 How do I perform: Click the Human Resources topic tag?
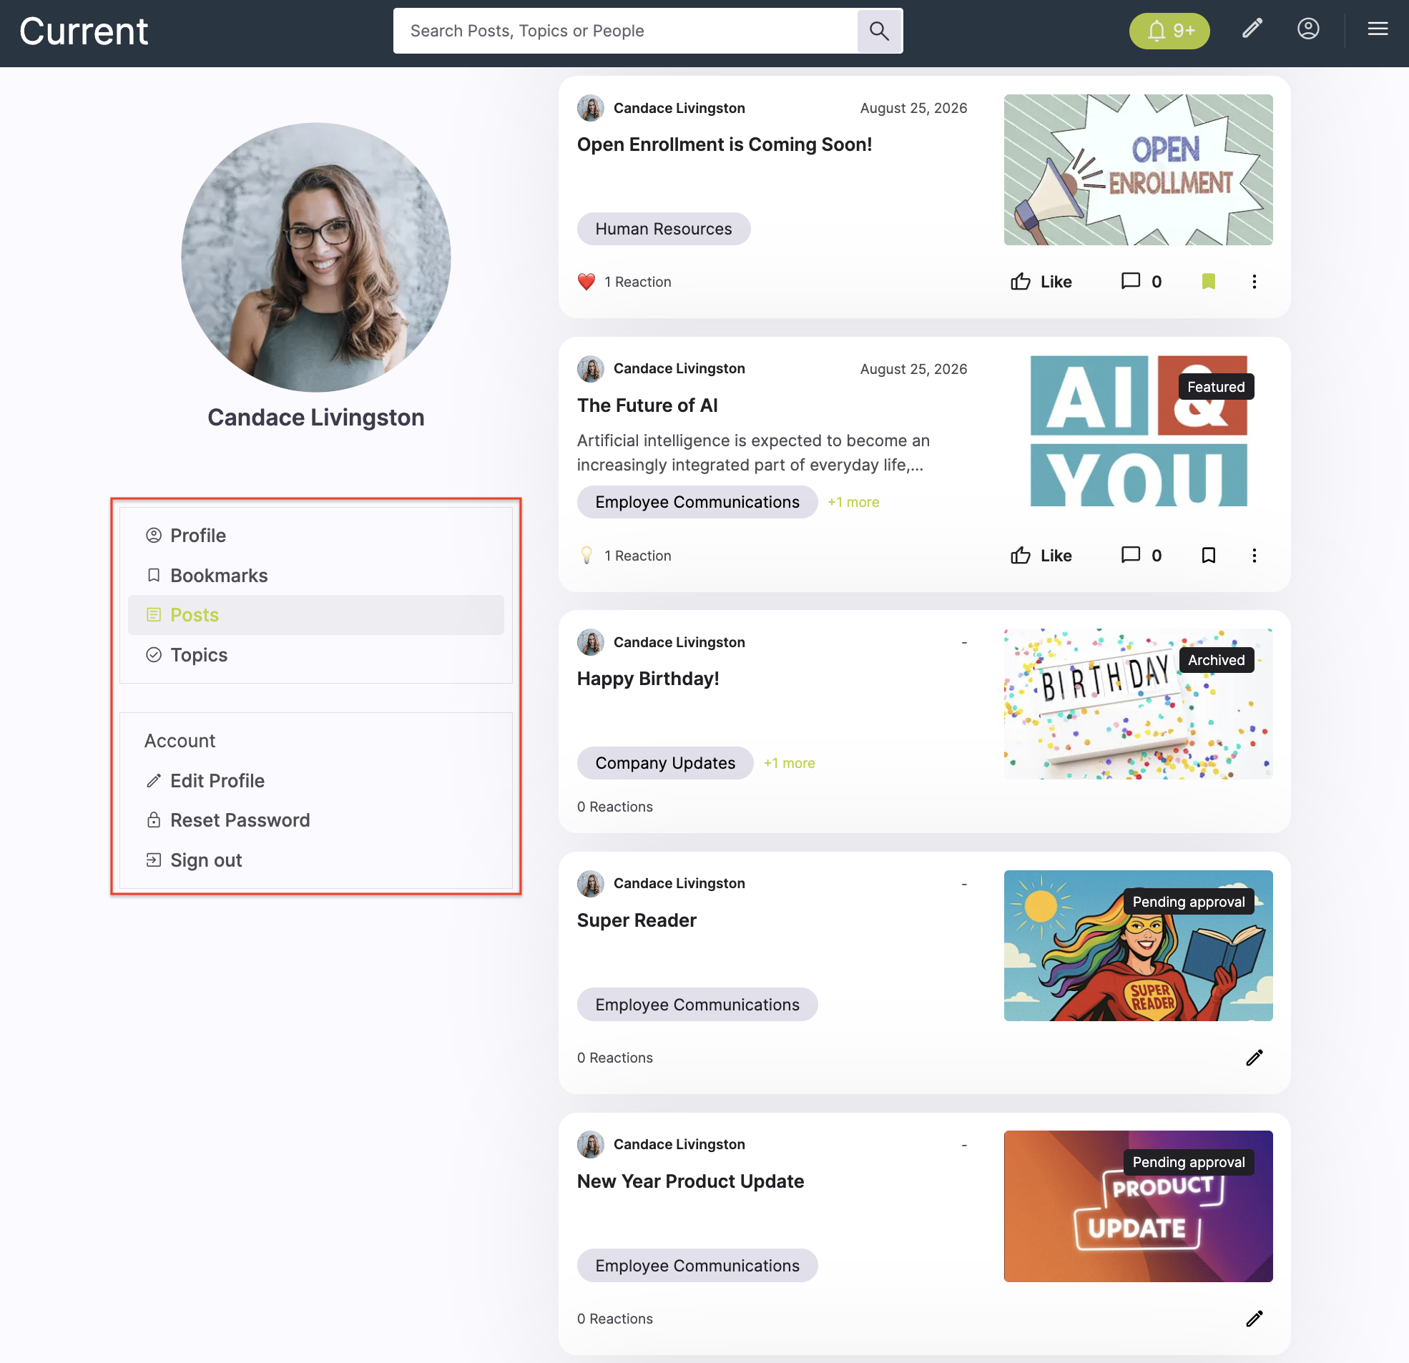pos(664,229)
